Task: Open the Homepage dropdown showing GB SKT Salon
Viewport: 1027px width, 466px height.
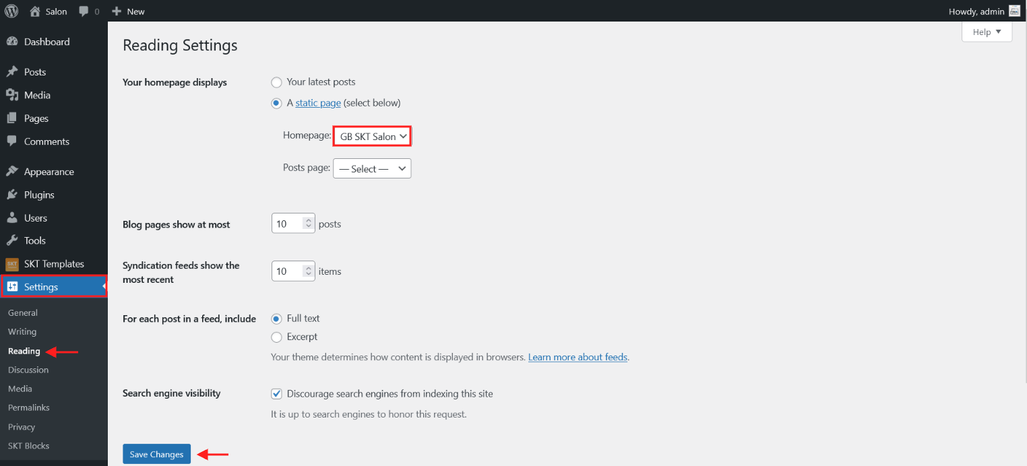Action: pyautogui.click(x=372, y=136)
